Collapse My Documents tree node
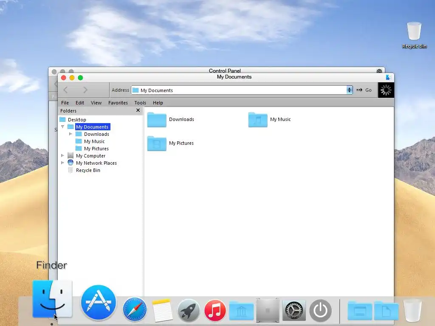This screenshot has width=435, height=326. pos(63,126)
